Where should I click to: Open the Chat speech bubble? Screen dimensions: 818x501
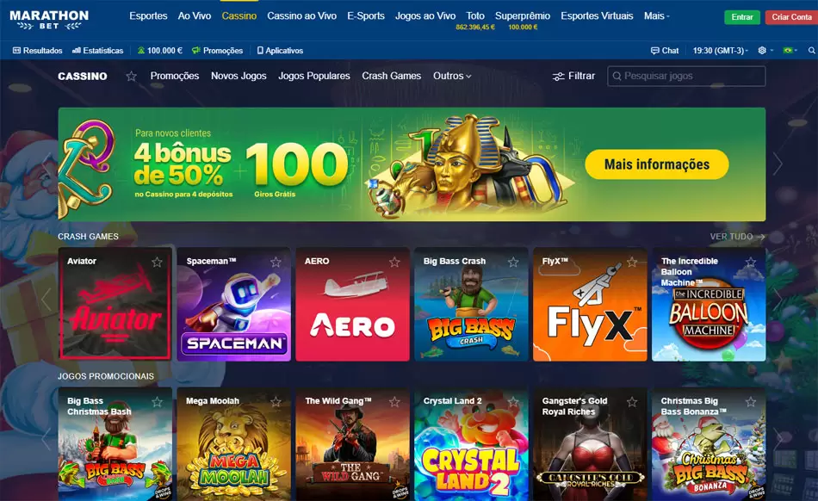(654, 51)
